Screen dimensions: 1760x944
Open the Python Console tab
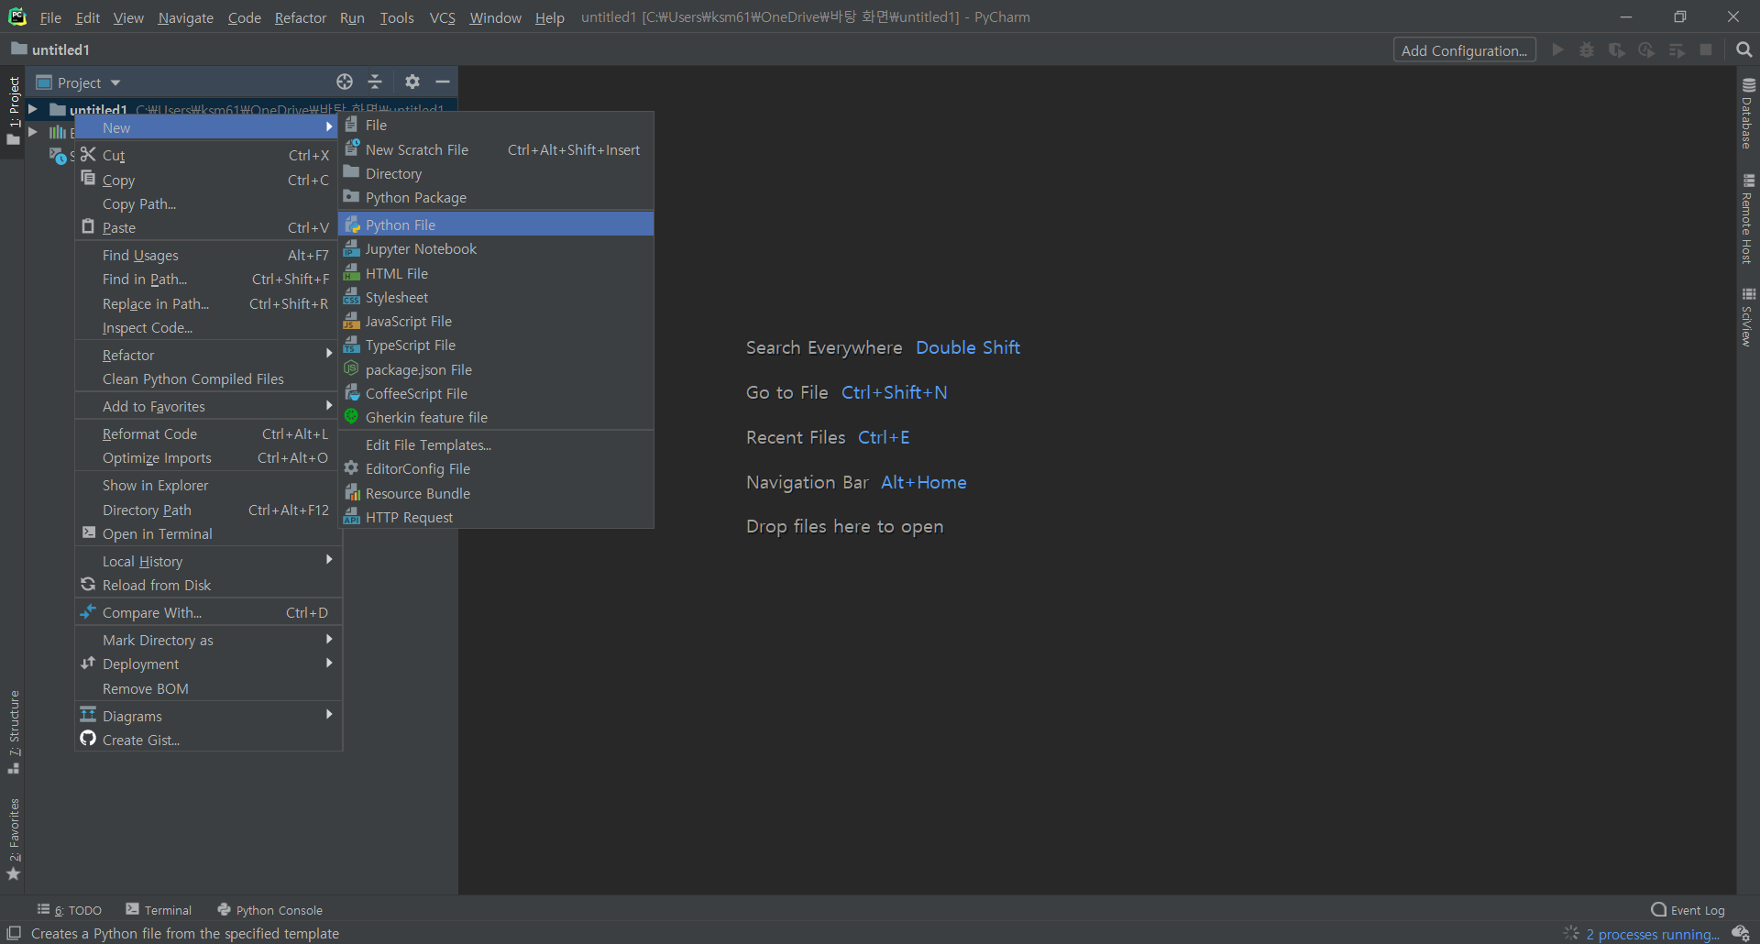tap(270, 910)
